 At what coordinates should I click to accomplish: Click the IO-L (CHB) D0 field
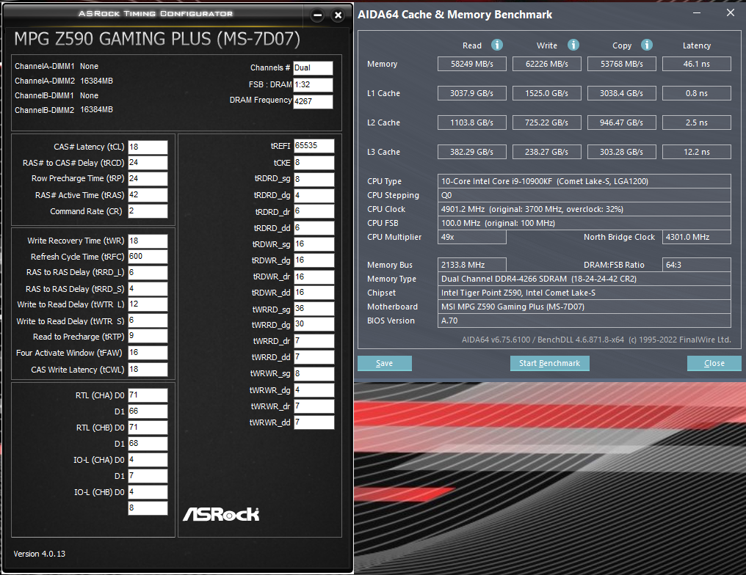click(x=148, y=492)
